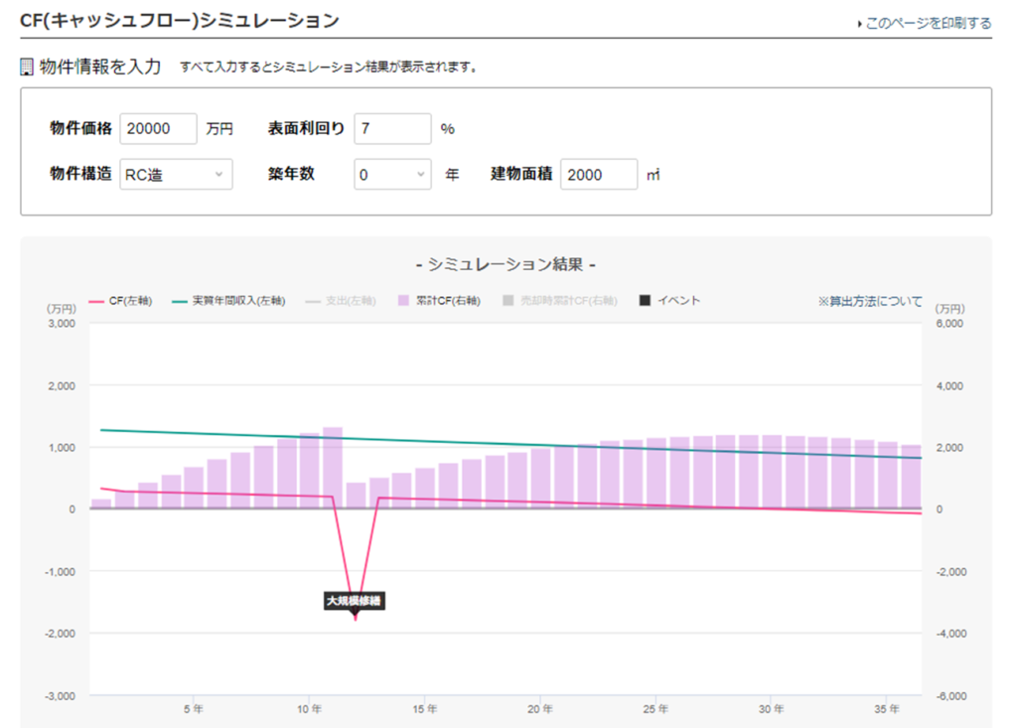Click the このページを印刷する link
1017x728 pixels.
coord(928,23)
